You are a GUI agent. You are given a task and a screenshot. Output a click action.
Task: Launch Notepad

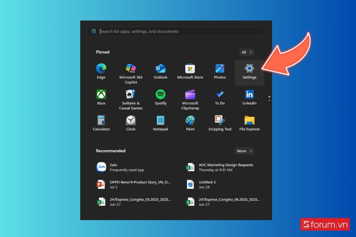pos(160,124)
